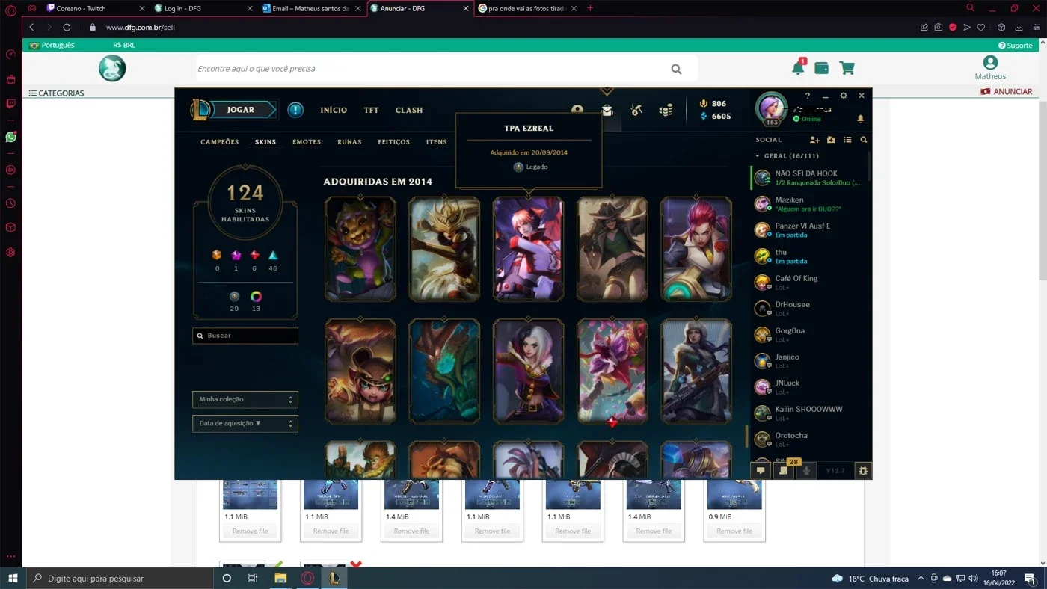Click the Online status indicator
This screenshot has width=1047, height=589.
[808, 119]
